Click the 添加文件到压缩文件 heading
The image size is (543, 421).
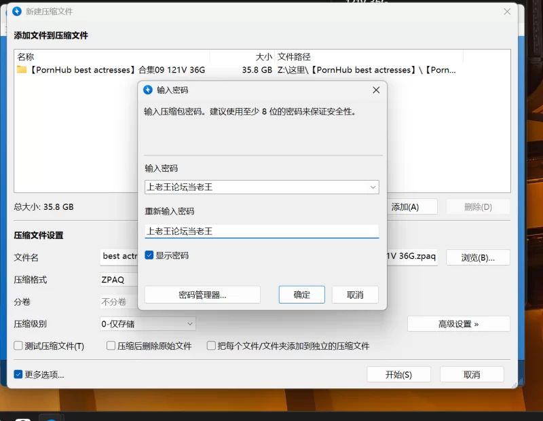(x=51, y=35)
